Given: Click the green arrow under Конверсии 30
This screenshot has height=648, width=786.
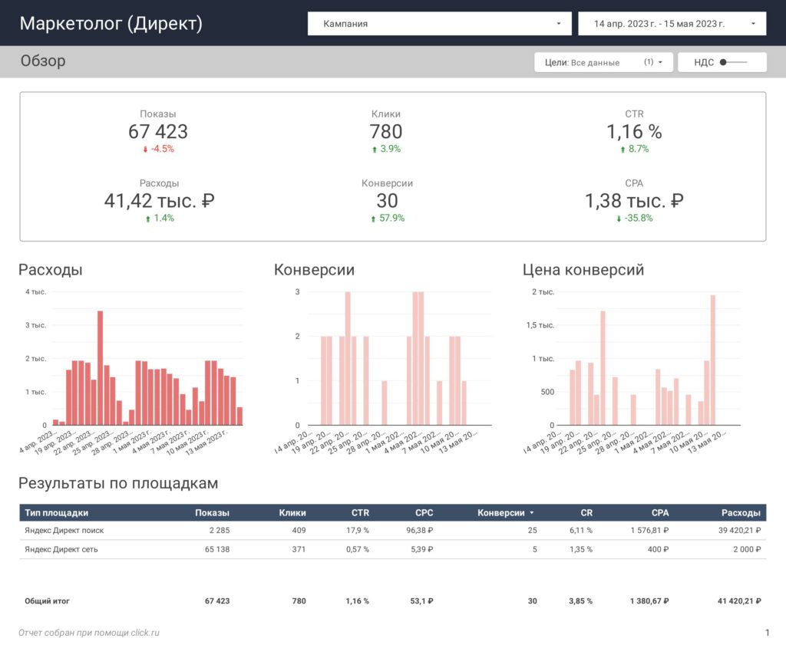Looking at the screenshot, I should coord(374,219).
